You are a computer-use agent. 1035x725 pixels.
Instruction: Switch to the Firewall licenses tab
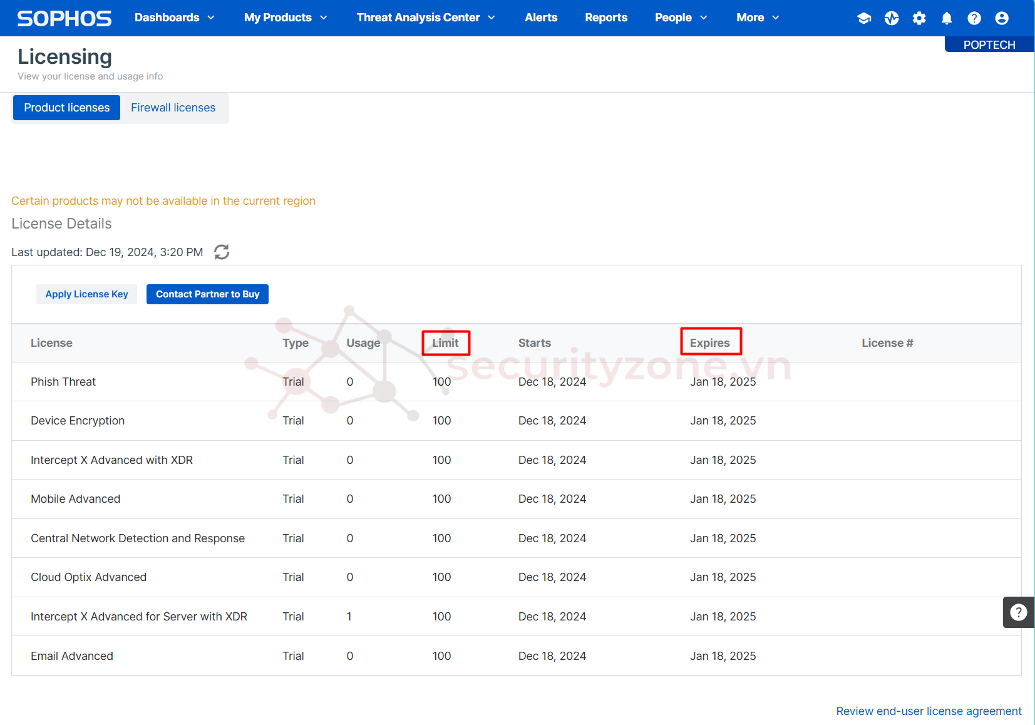point(173,108)
